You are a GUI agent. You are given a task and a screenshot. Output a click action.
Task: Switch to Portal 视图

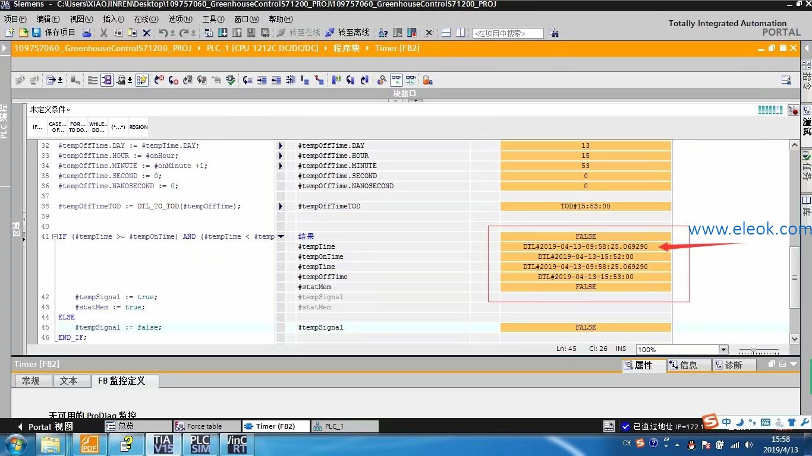[x=45, y=426]
